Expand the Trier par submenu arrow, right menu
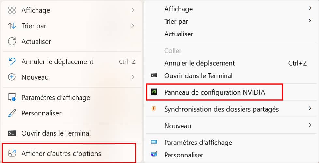 tap(310, 21)
